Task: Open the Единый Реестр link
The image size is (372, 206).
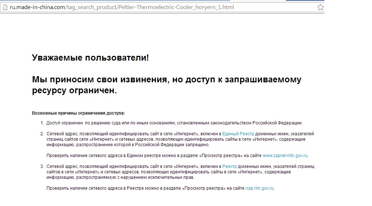Action: [x=238, y=134]
